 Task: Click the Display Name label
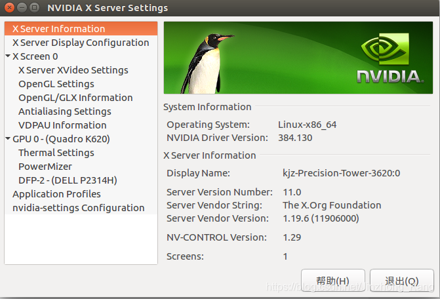tap(198, 173)
